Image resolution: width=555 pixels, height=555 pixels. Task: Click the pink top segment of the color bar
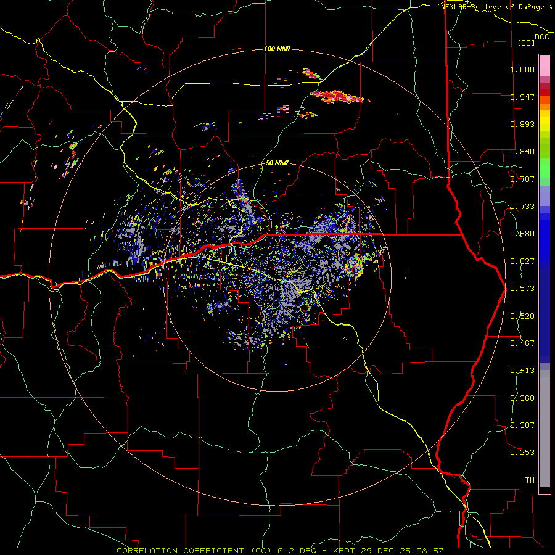tap(545, 65)
